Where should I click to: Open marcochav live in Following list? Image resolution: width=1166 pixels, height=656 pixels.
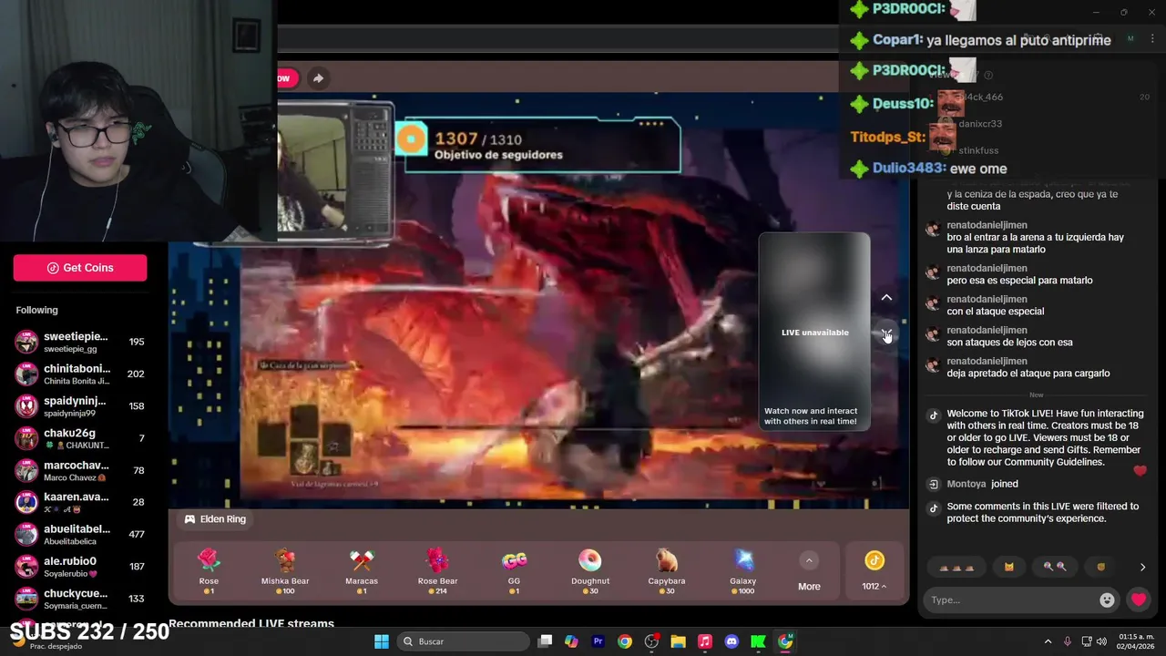tap(80, 470)
